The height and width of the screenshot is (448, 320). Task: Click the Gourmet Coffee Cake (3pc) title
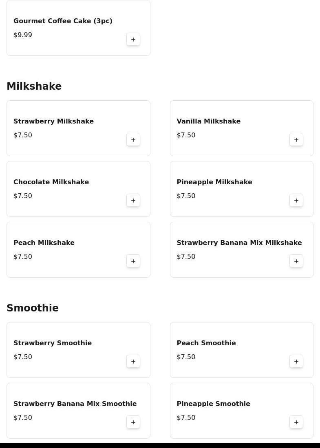coord(63,21)
